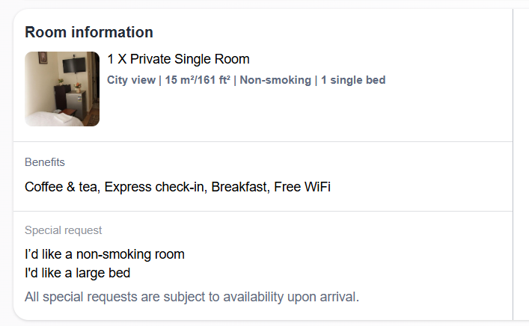Click the divider line above Benefits
The height and width of the screenshot is (326, 529).
click(263, 142)
